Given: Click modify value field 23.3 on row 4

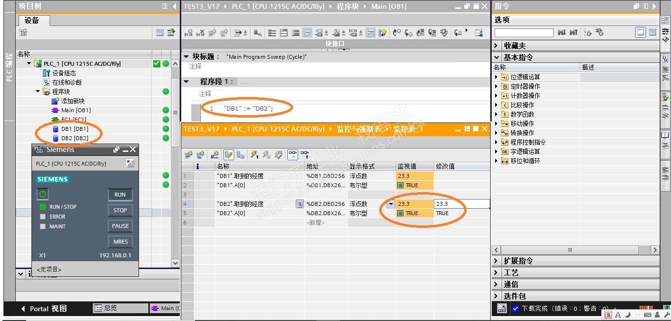Looking at the screenshot, I should (462, 204).
